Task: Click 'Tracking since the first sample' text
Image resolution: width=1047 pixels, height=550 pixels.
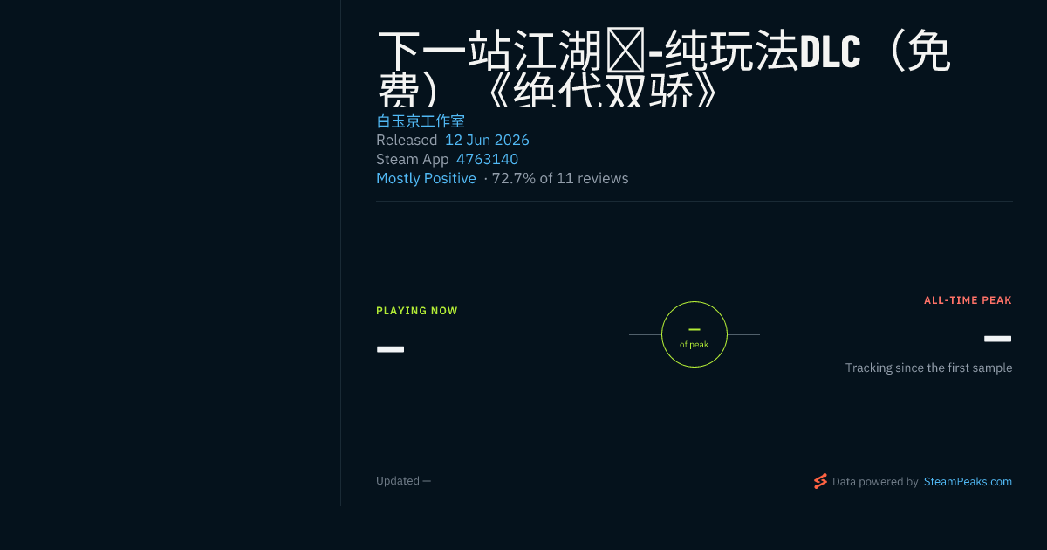Action: 928,368
